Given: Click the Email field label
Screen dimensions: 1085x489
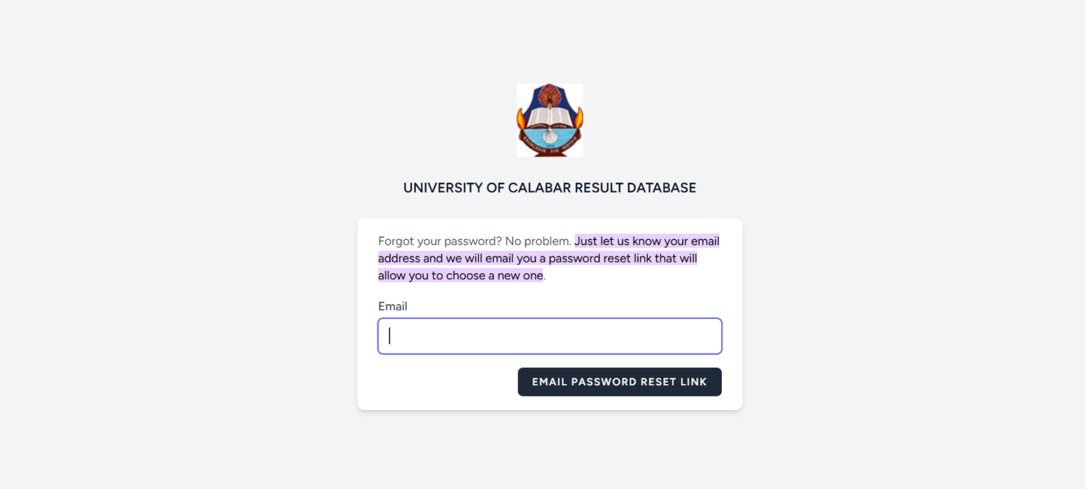Looking at the screenshot, I should point(393,306).
